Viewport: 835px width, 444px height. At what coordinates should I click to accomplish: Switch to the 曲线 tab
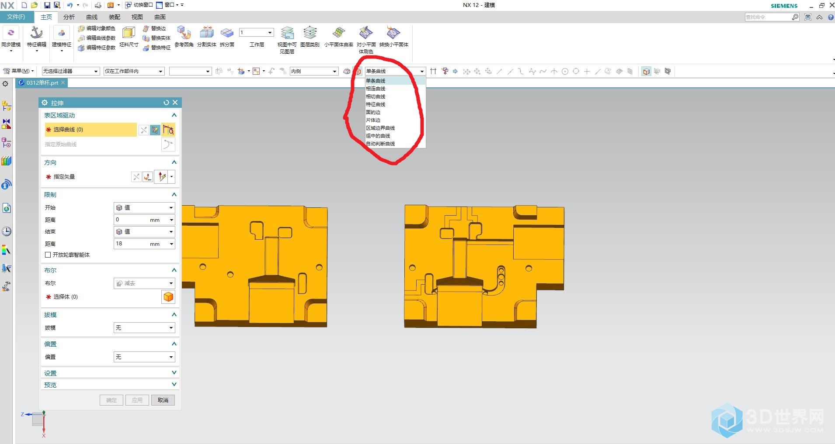[92, 17]
